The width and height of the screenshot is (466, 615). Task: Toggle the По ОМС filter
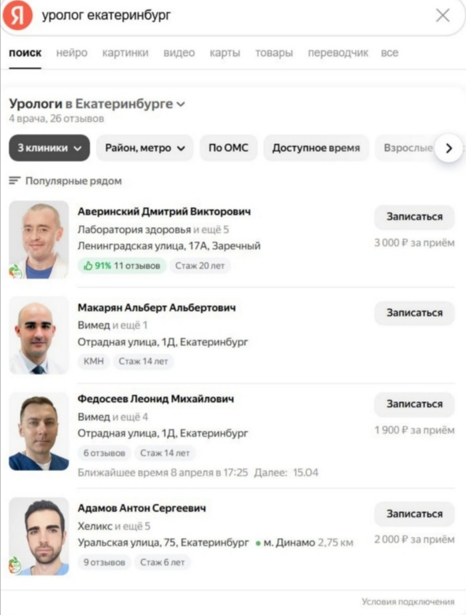[228, 148]
